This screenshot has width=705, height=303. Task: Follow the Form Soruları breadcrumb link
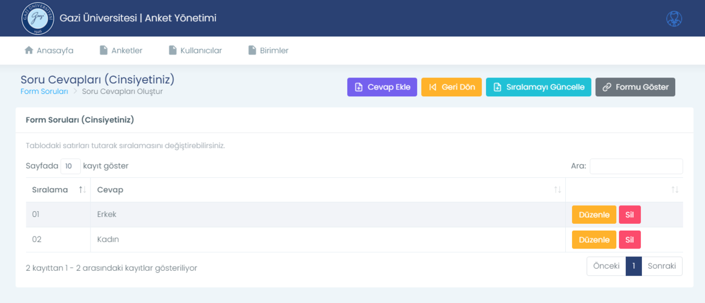pos(44,91)
